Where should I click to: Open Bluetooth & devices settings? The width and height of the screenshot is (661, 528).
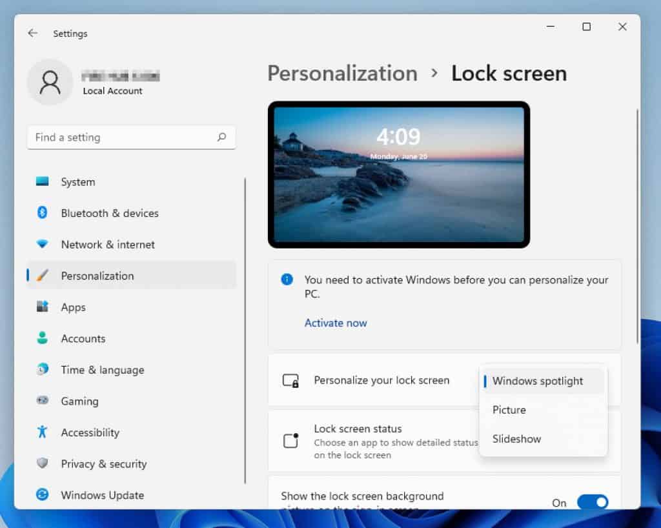tap(131, 213)
